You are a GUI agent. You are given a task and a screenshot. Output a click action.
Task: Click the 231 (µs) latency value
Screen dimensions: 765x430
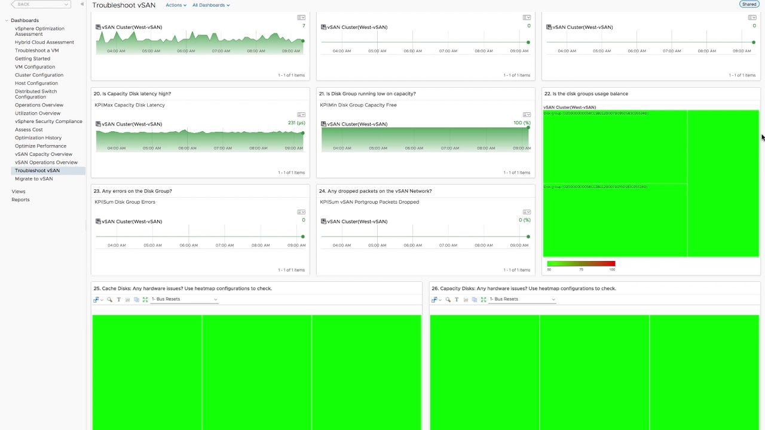(296, 123)
